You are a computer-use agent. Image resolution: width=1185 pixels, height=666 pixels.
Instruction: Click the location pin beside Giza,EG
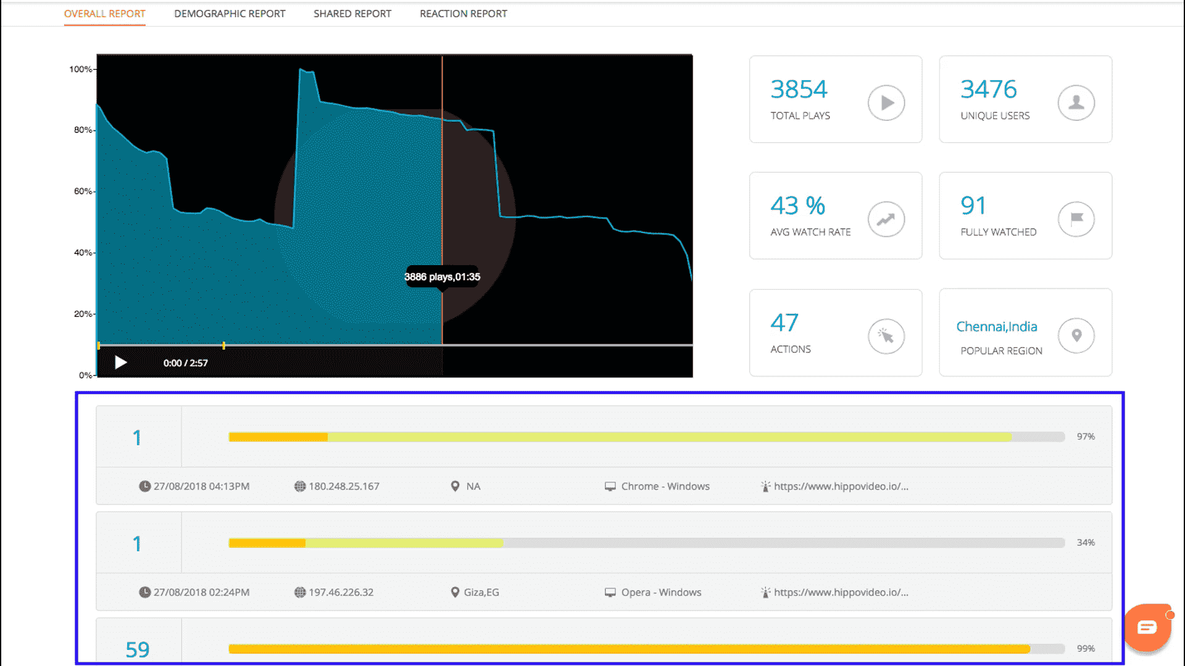[x=455, y=592]
